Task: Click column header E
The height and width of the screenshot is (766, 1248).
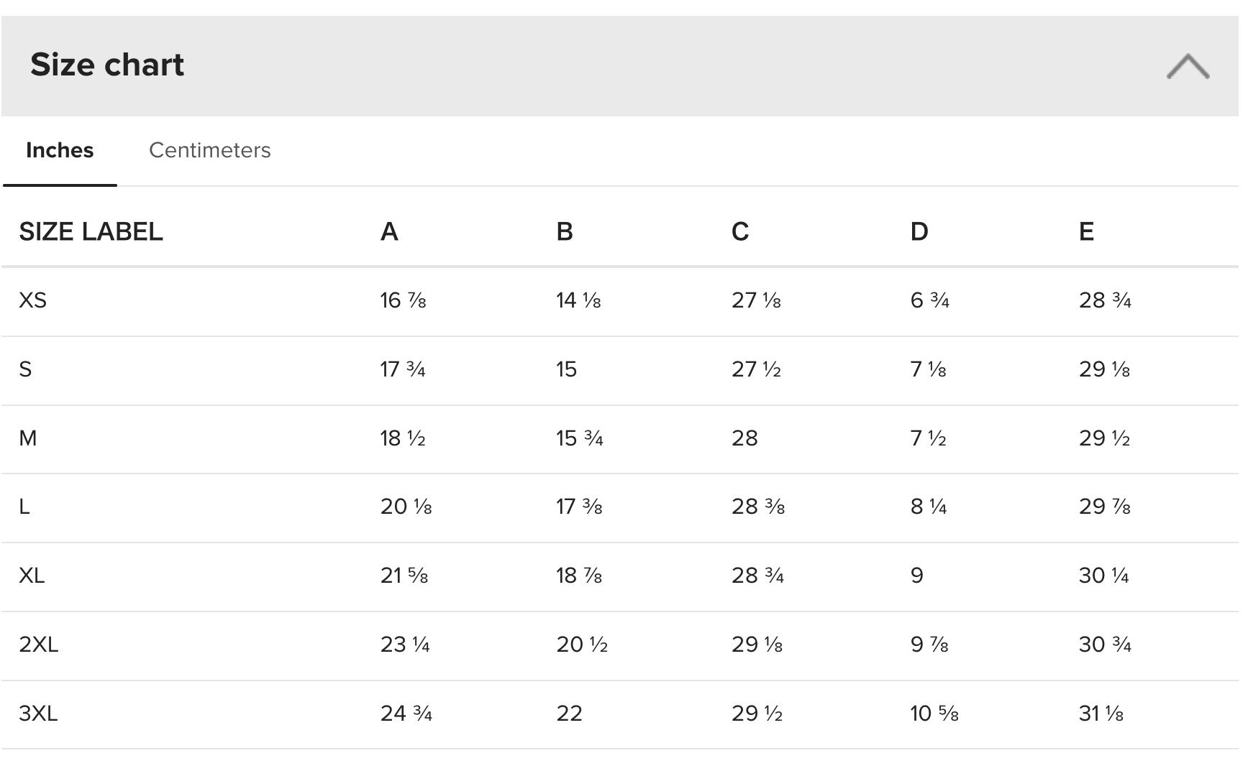Action: (1086, 231)
